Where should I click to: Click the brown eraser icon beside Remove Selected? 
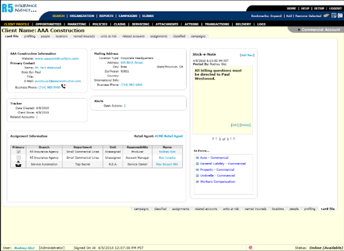click(326, 15)
